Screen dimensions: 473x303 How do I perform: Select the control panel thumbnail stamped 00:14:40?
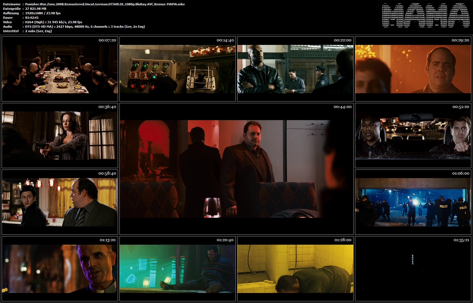click(177, 69)
